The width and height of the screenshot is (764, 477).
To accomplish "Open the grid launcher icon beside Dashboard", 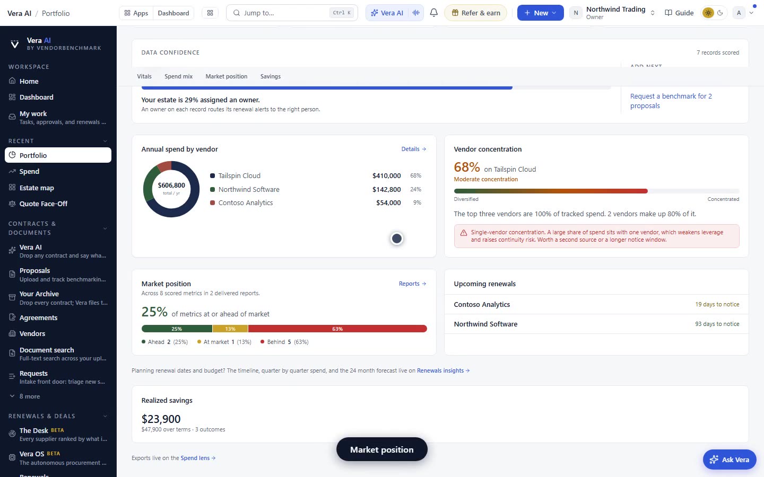I will [x=210, y=13].
